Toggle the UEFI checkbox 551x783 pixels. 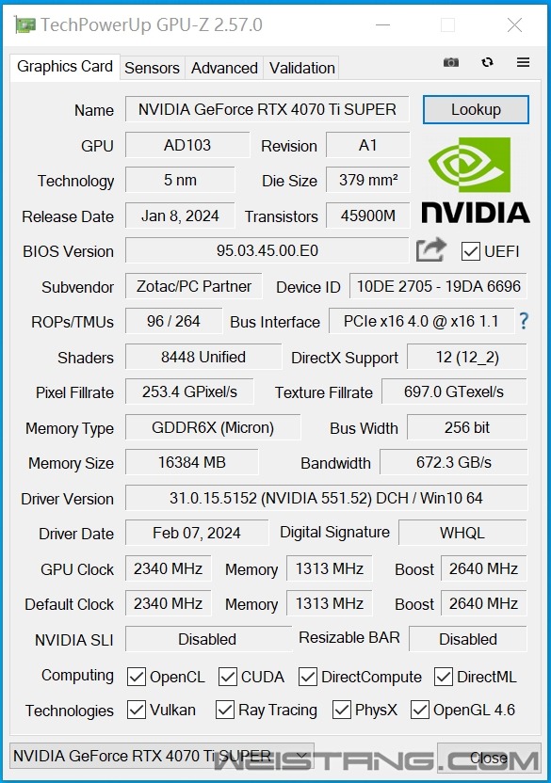(471, 251)
